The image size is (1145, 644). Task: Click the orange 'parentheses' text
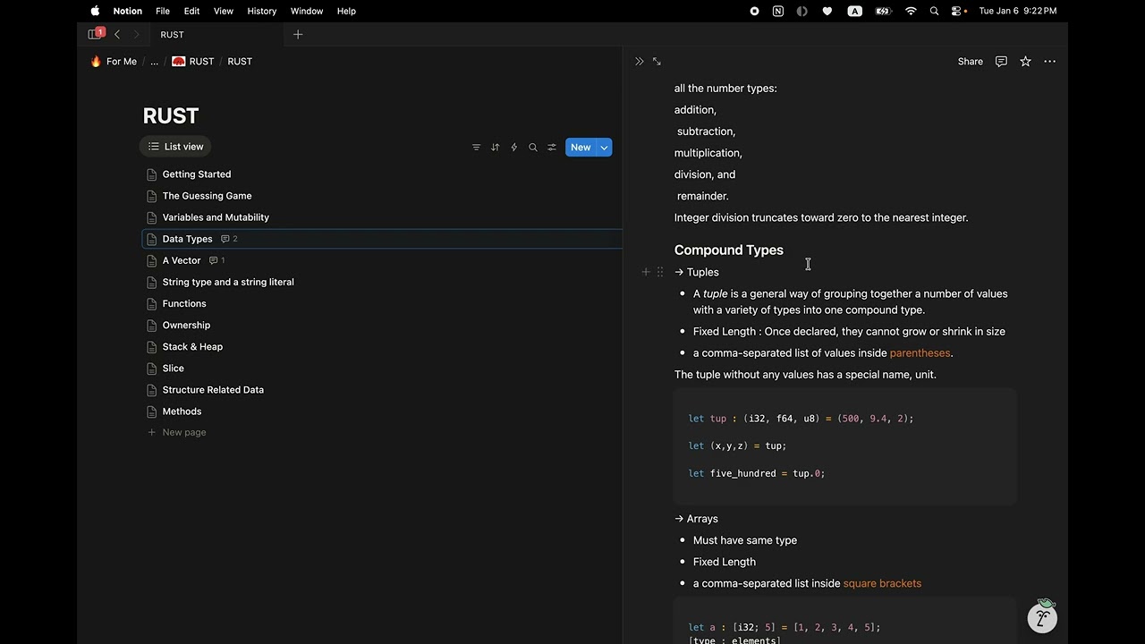click(920, 352)
